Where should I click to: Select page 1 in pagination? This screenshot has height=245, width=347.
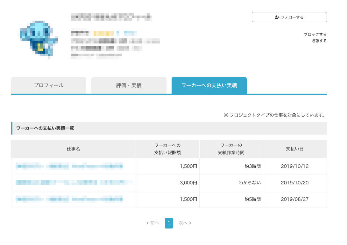(169, 223)
